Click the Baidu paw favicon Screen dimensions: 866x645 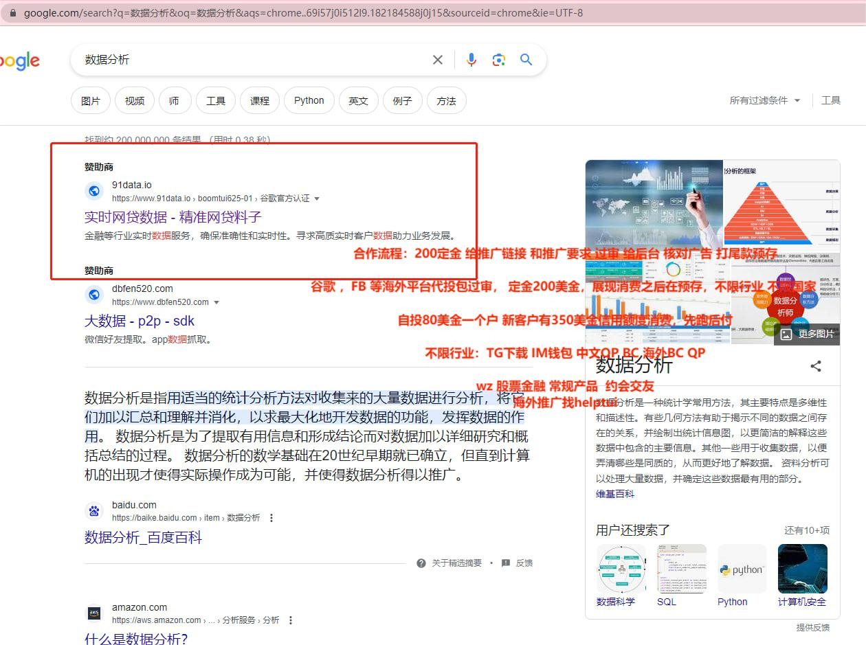94,511
